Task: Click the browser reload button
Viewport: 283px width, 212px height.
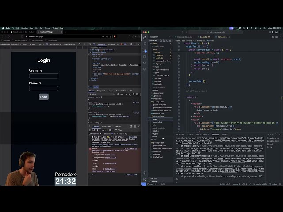Action: click(9, 36)
